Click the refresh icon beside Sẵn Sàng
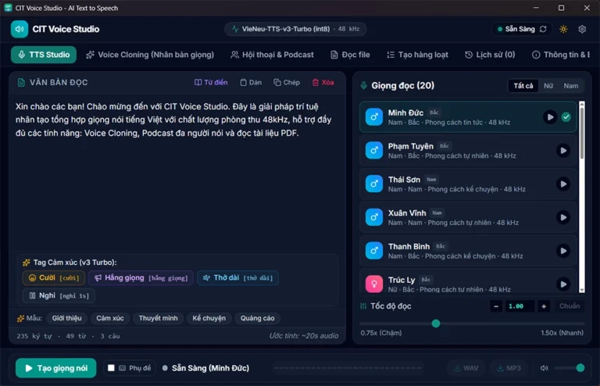The width and height of the screenshot is (600, 386). 543,29
